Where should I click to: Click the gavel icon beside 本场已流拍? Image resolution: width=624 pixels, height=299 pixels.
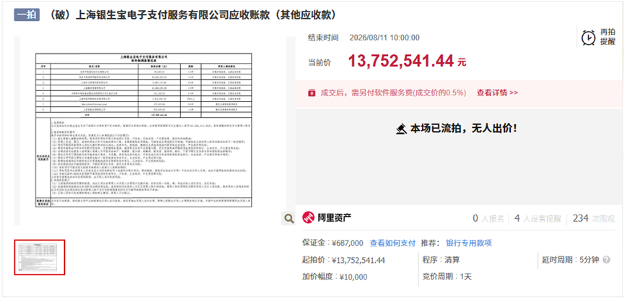pyautogui.click(x=401, y=129)
